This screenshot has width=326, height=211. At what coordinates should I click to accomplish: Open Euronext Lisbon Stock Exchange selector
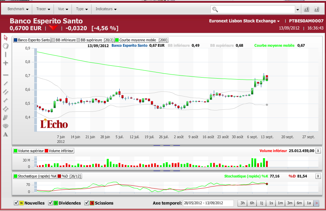pos(244,21)
